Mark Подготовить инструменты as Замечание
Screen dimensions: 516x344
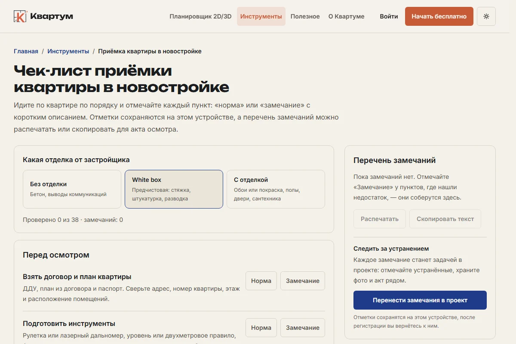pos(303,328)
